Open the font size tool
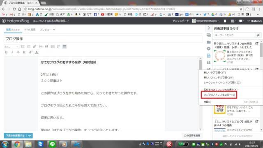The width and height of the screenshot is (263, 148). tap(30, 52)
